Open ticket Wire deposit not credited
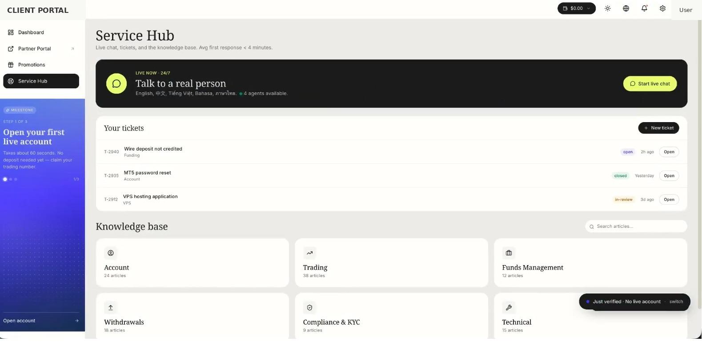 tap(669, 152)
